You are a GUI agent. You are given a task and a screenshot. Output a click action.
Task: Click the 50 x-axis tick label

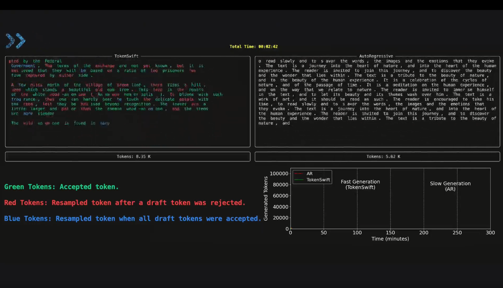point(324,233)
